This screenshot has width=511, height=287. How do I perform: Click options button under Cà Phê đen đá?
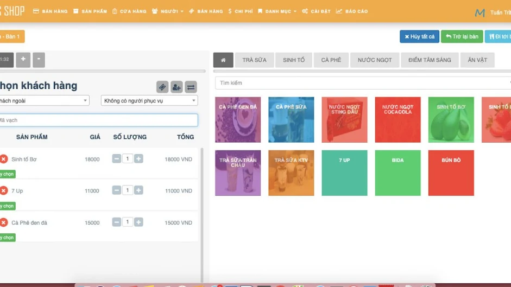click(x=8, y=238)
